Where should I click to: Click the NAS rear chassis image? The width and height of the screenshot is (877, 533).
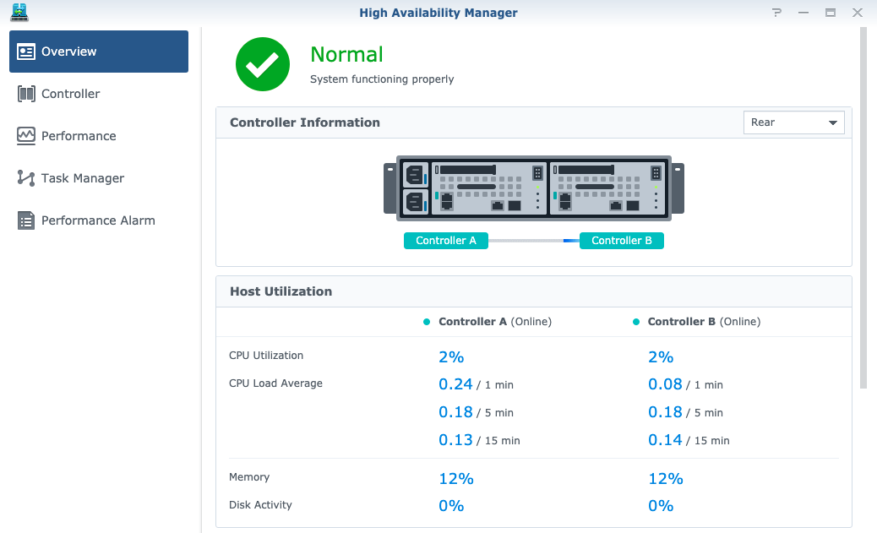[x=533, y=188]
